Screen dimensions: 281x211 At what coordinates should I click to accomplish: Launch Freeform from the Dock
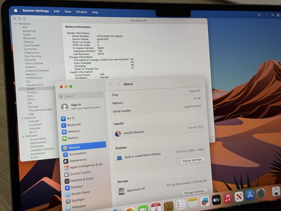coord(205,201)
